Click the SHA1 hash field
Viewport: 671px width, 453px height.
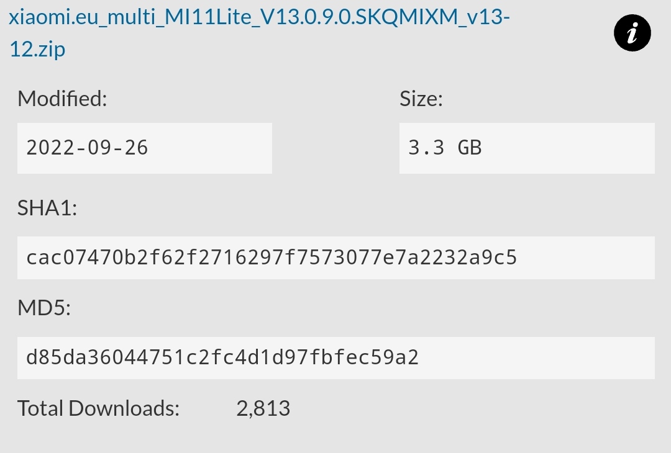pos(335,258)
